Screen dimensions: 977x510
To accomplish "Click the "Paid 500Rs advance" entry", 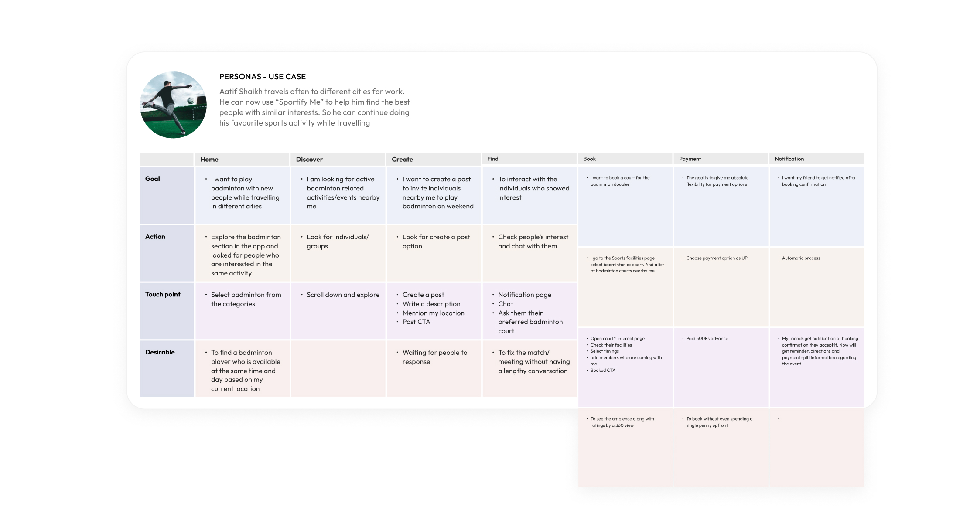I will click(707, 339).
